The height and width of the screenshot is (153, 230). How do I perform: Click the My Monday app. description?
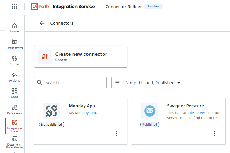tap(83, 113)
